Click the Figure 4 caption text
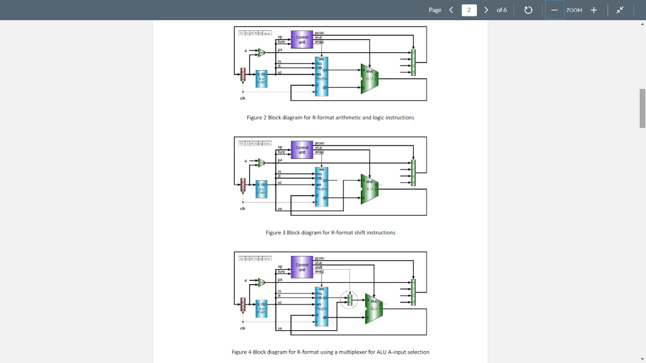646x363 pixels. [330, 352]
